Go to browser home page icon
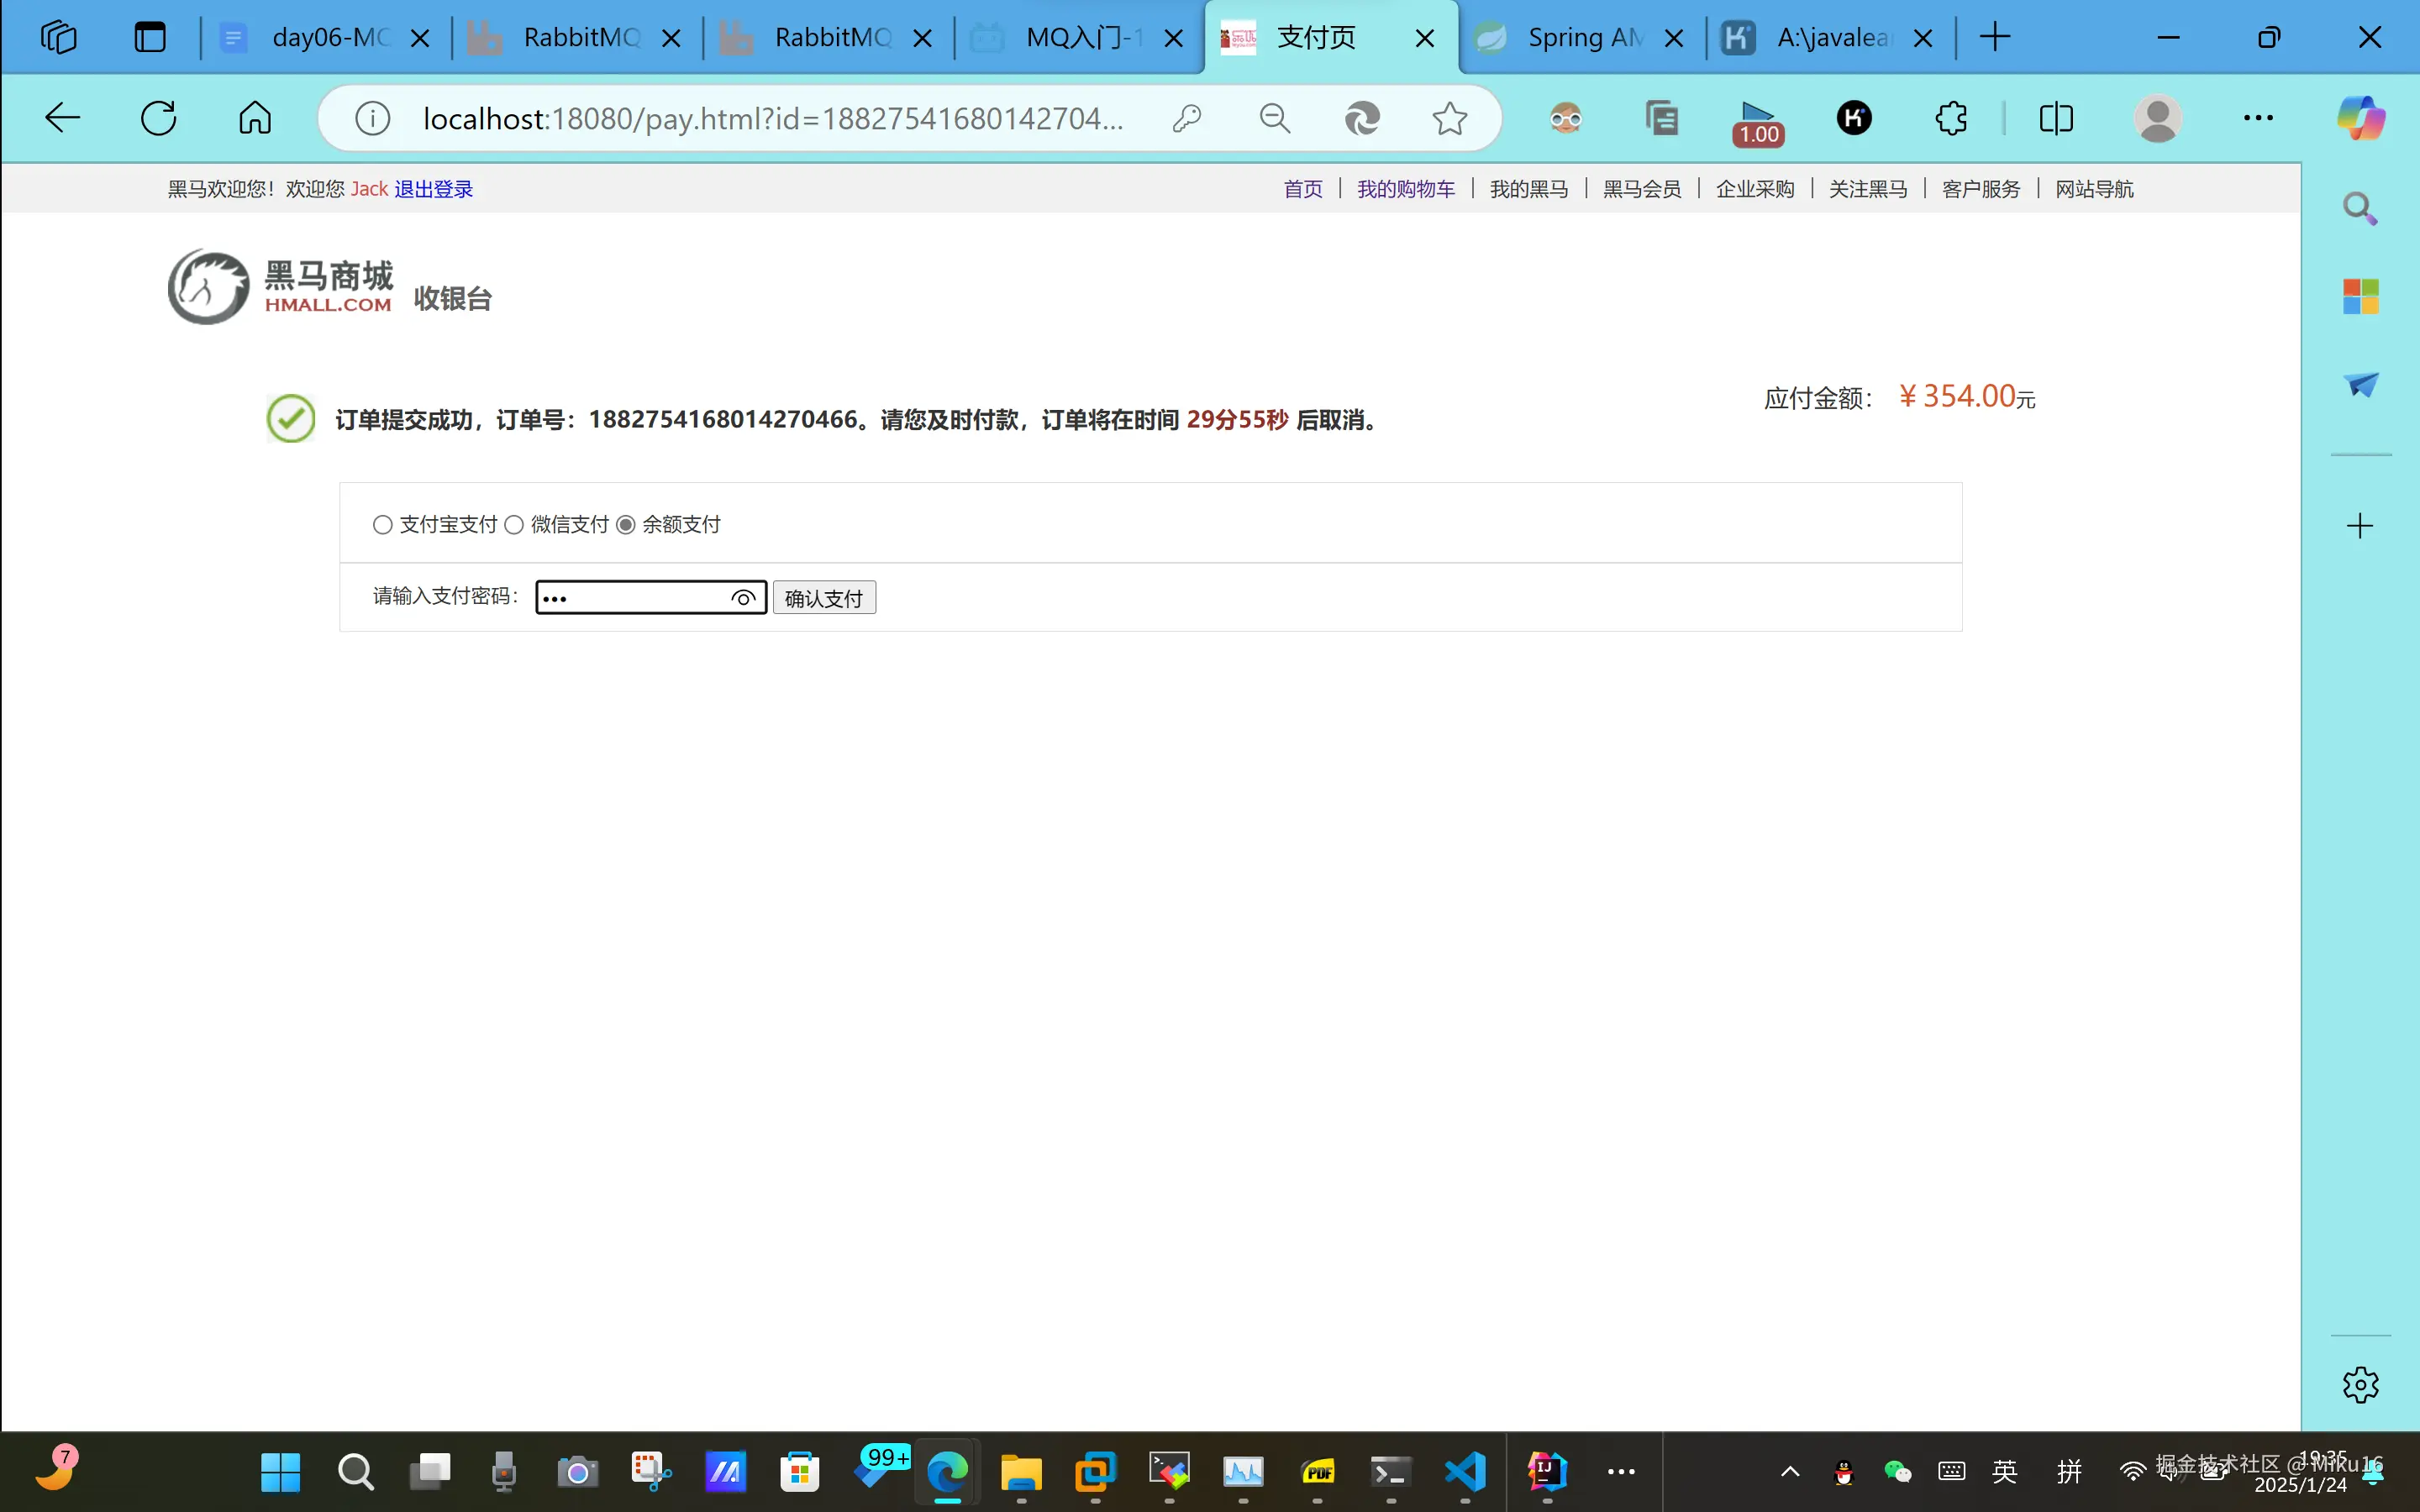The width and height of the screenshot is (2420, 1512). [255, 118]
